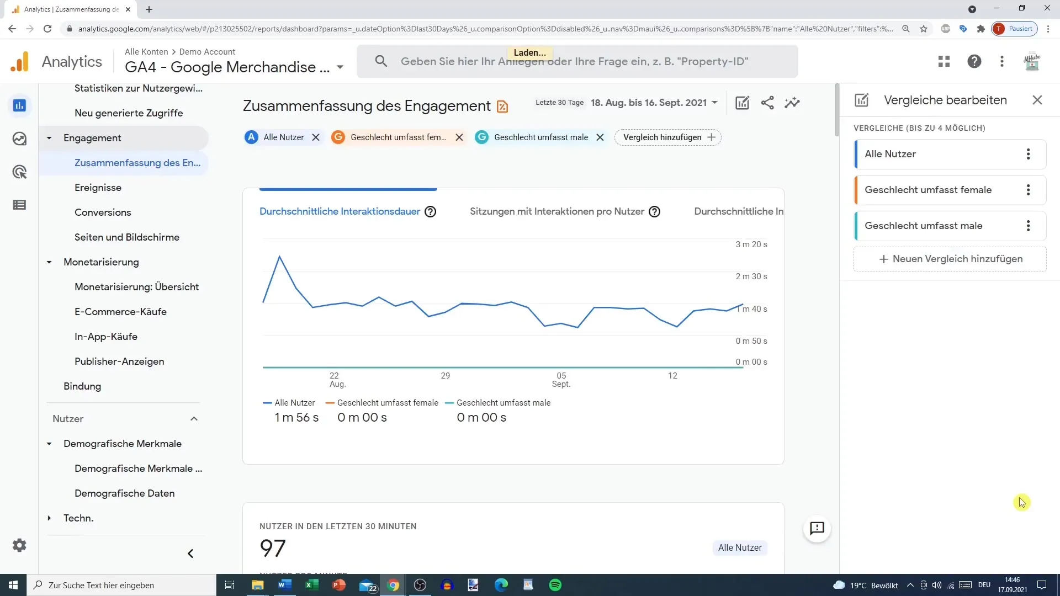Open Conversions report
Viewport: 1060px width, 596px height.
[x=103, y=212]
